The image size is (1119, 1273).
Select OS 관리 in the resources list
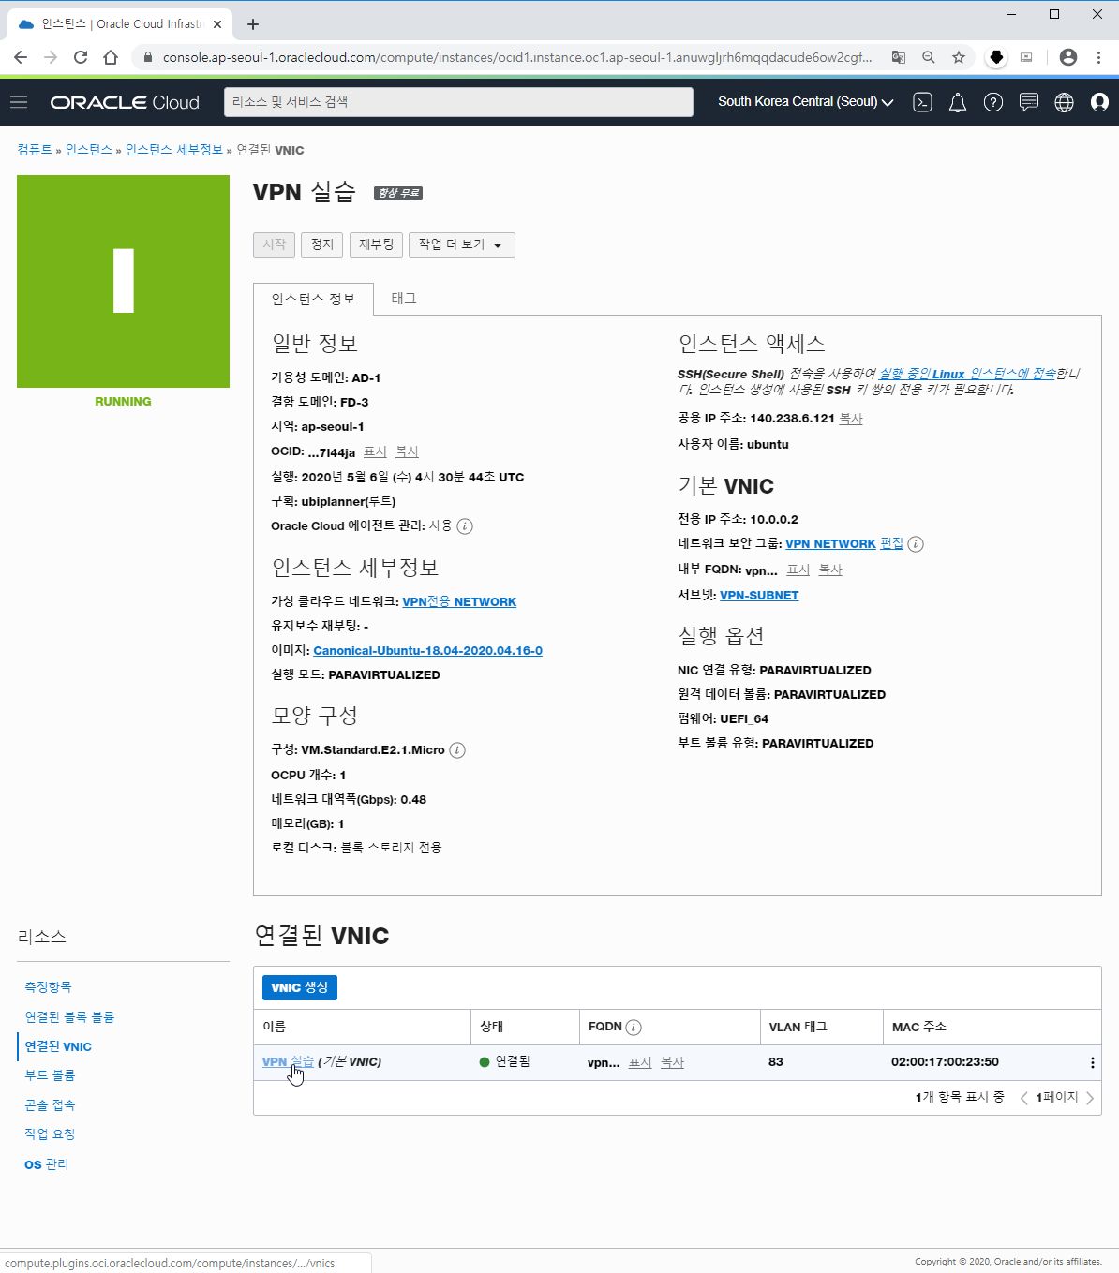46,1164
